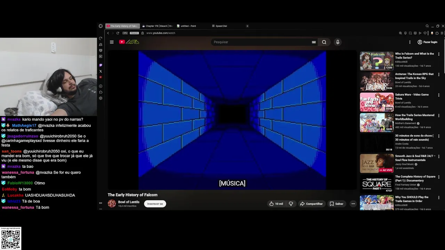This screenshot has width=445, height=250.
Task: Click the video player area
Action: (x=232, y=120)
